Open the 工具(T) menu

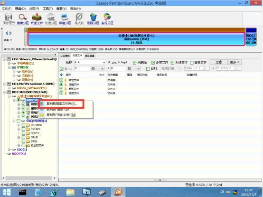point(47,9)
